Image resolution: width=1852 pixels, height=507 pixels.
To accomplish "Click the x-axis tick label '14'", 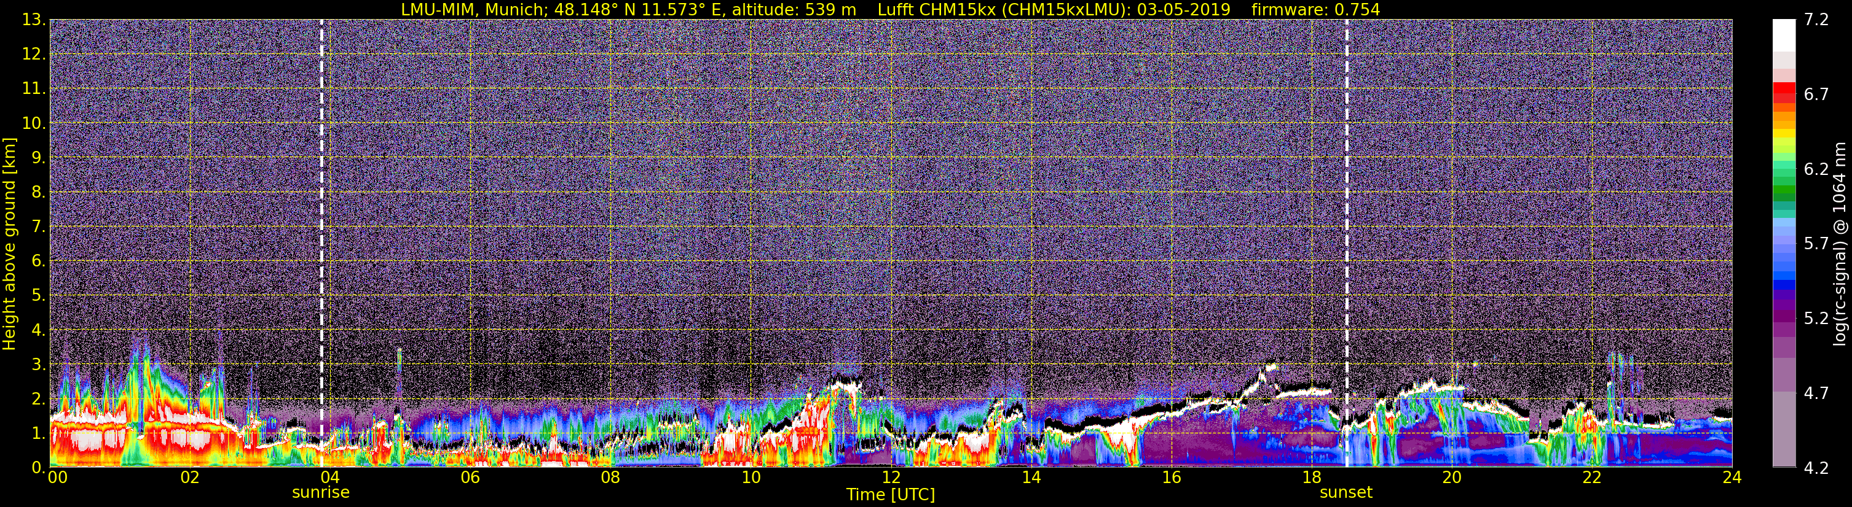I will click(x=1031, y=478).
